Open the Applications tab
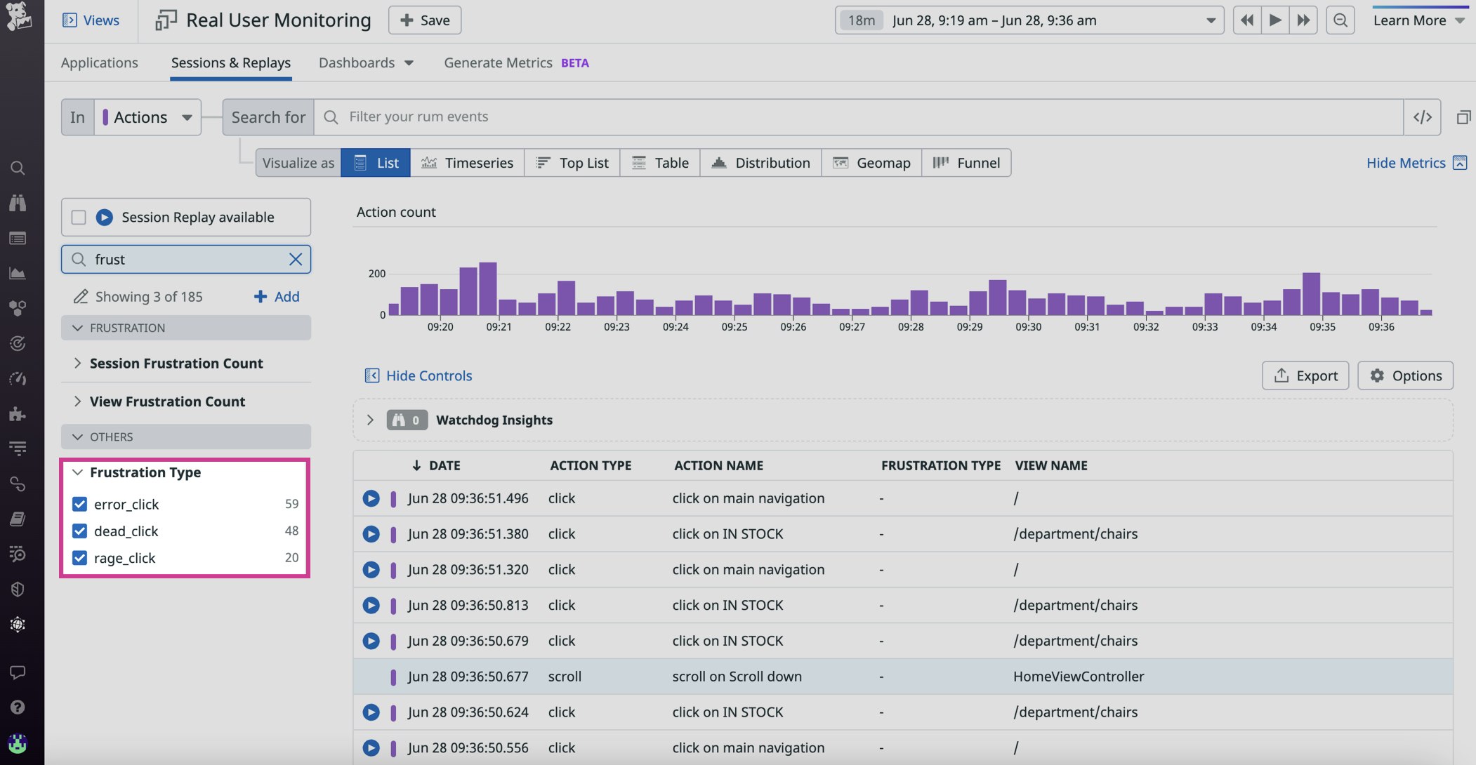 pos(99,62)
